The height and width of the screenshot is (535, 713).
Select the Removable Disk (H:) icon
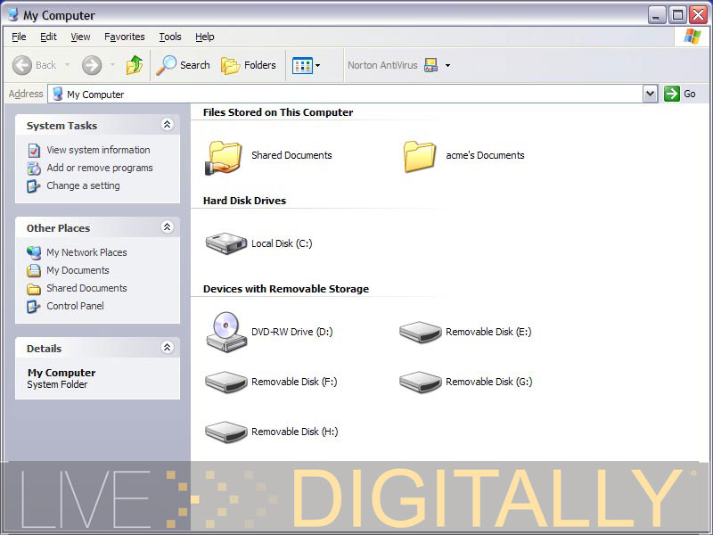click(x=226, y=432)
